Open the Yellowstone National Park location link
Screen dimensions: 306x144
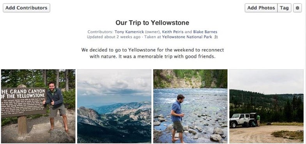(187, 37)
